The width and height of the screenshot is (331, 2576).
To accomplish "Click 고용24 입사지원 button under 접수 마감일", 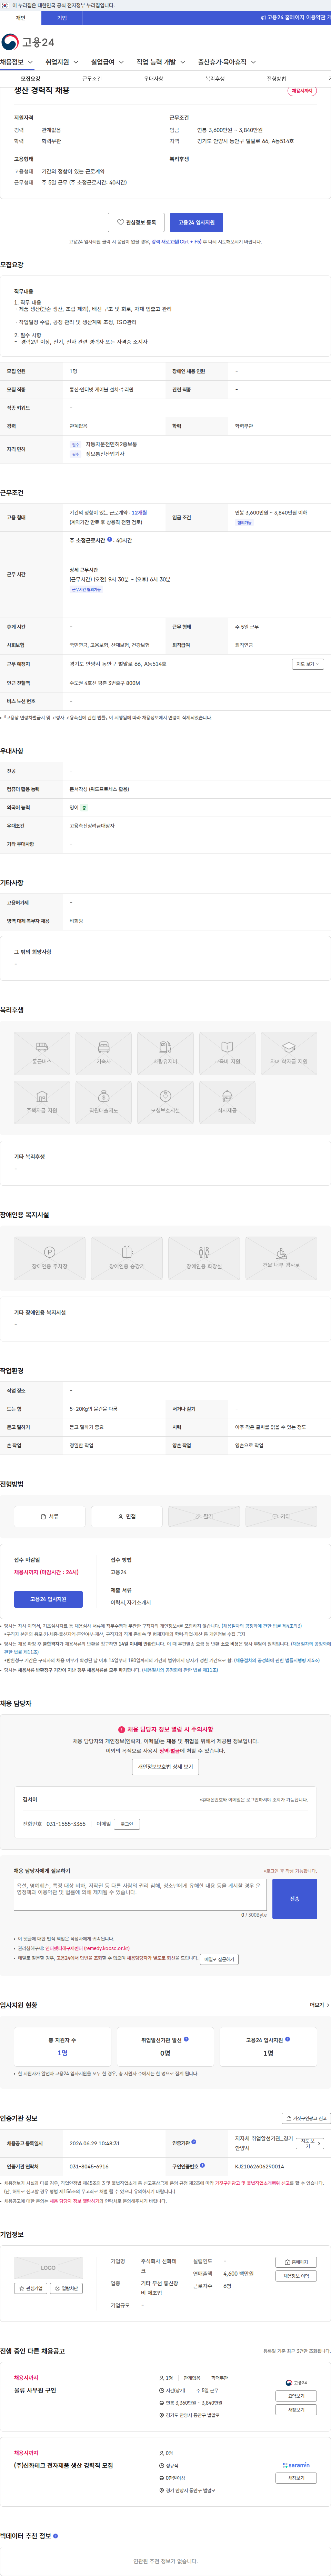I will coord(48,1599).
